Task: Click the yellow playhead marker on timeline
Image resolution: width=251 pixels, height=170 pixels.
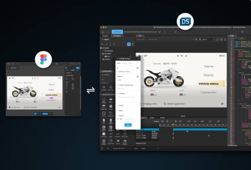Action: pyautogui.click(x=173, y=125)
